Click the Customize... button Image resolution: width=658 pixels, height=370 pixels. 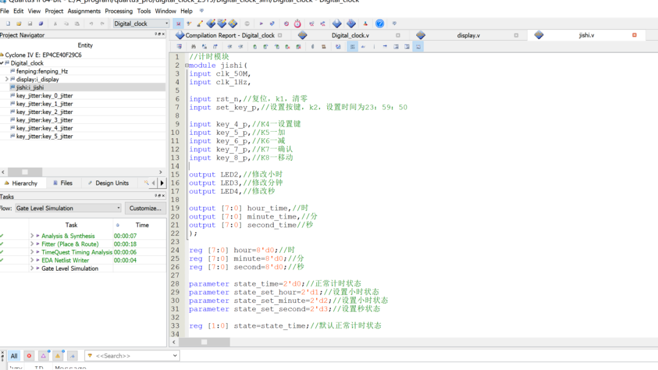(x=146, y=208)
